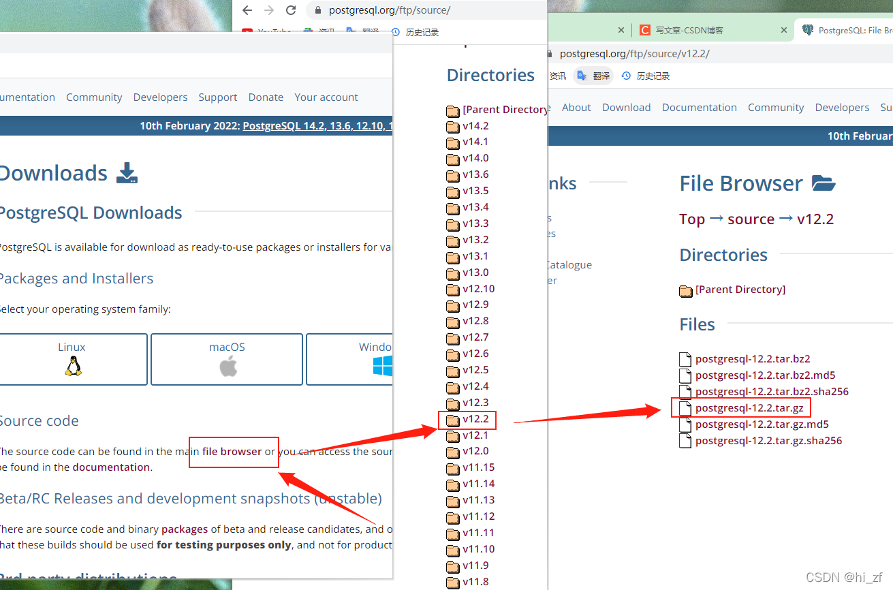
Task: Click the v12.1 directory link
Action: [x=475, y=435]
